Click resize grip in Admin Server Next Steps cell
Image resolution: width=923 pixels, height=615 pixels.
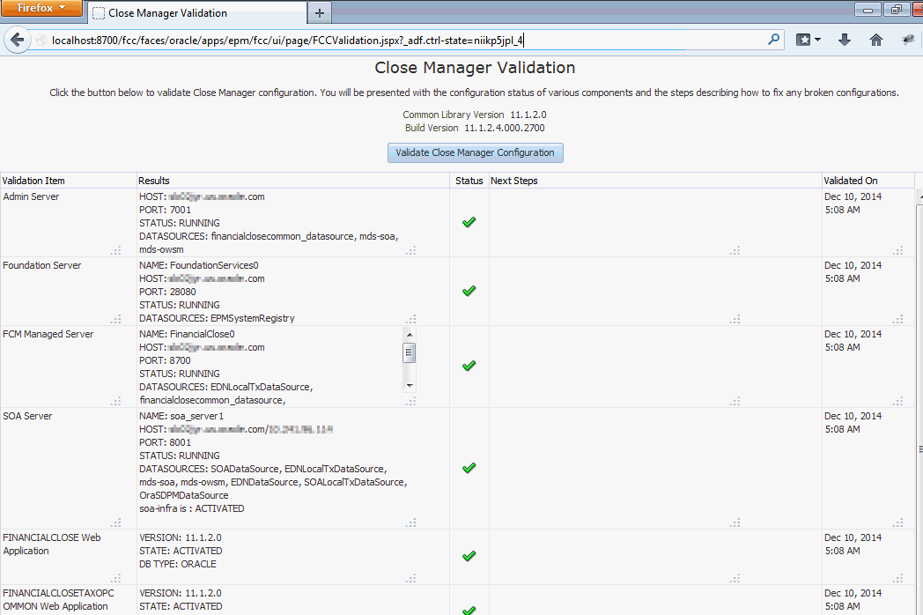735,250
